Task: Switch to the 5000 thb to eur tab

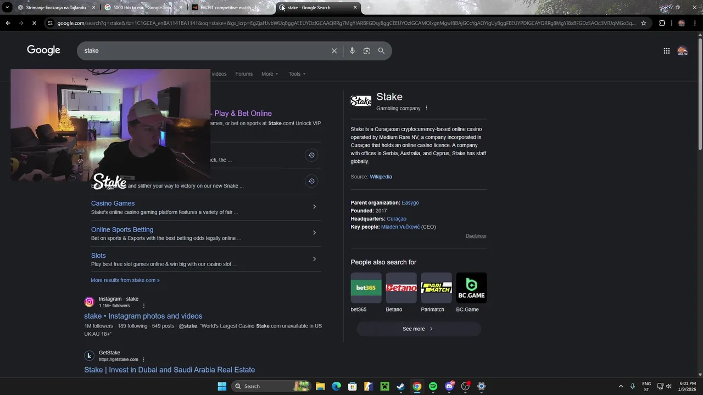Action: tap(144, 8)
